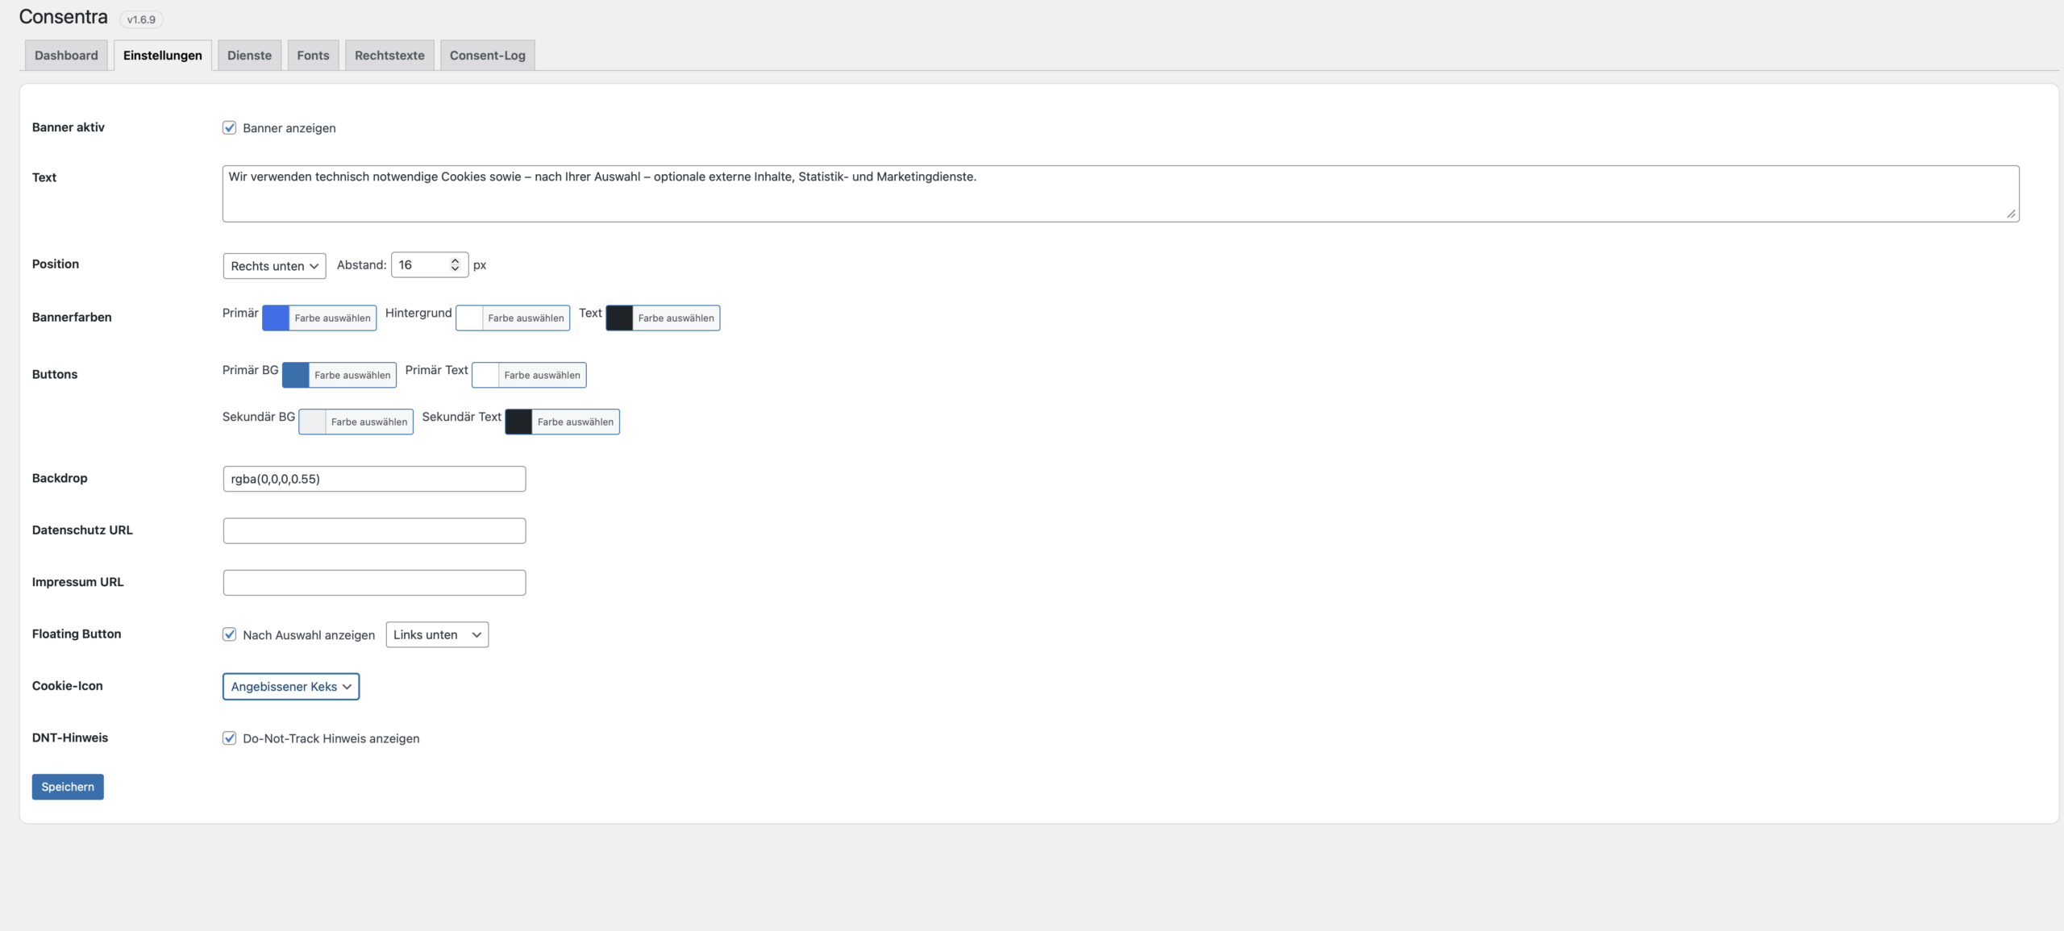Viewport: 2064px width, 931px height.
Task: Open the Primär BG button color swatch
Action: click(296, 375)
